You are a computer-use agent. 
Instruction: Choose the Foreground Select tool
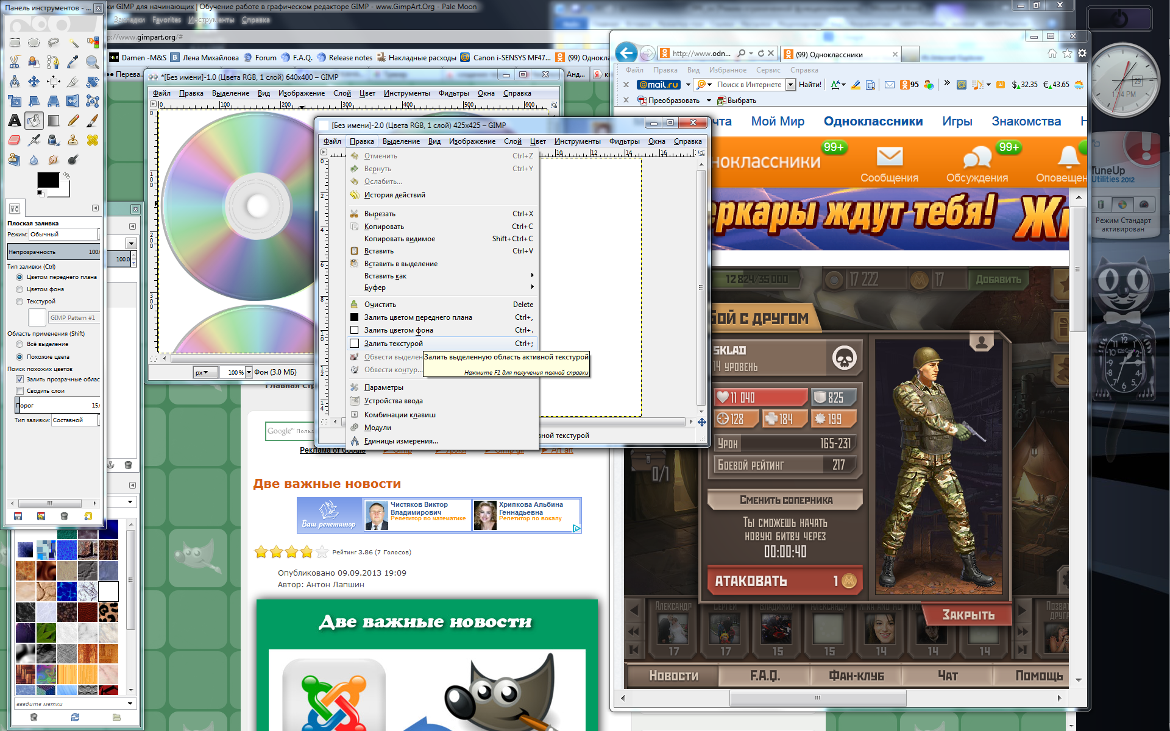pos(34,62)
